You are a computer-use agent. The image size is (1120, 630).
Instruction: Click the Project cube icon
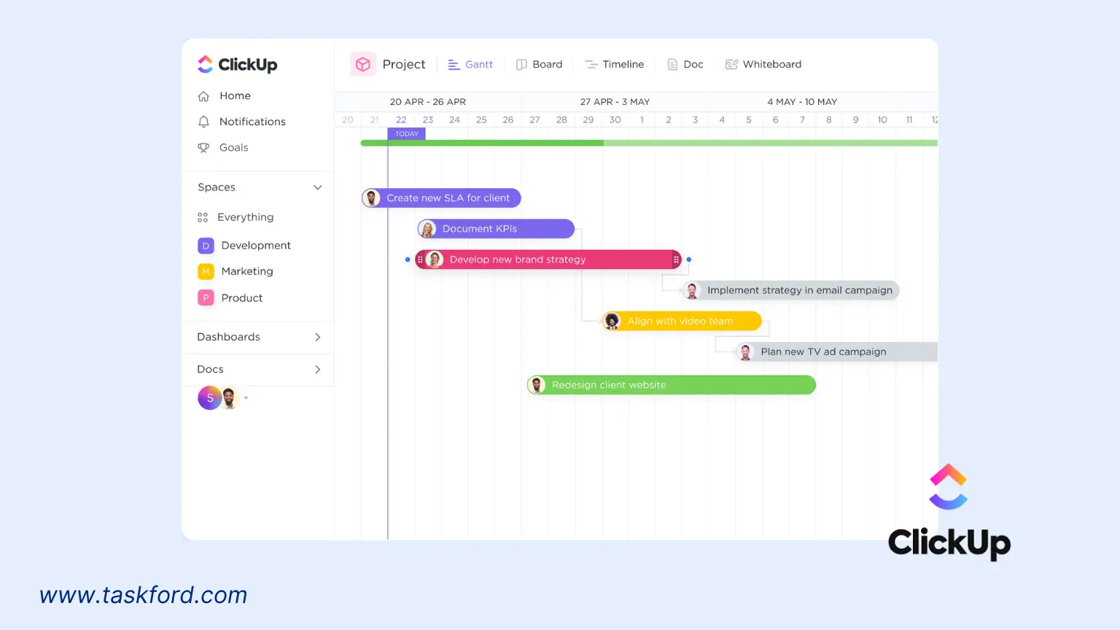pyautogui.click(x=363, y=64)
